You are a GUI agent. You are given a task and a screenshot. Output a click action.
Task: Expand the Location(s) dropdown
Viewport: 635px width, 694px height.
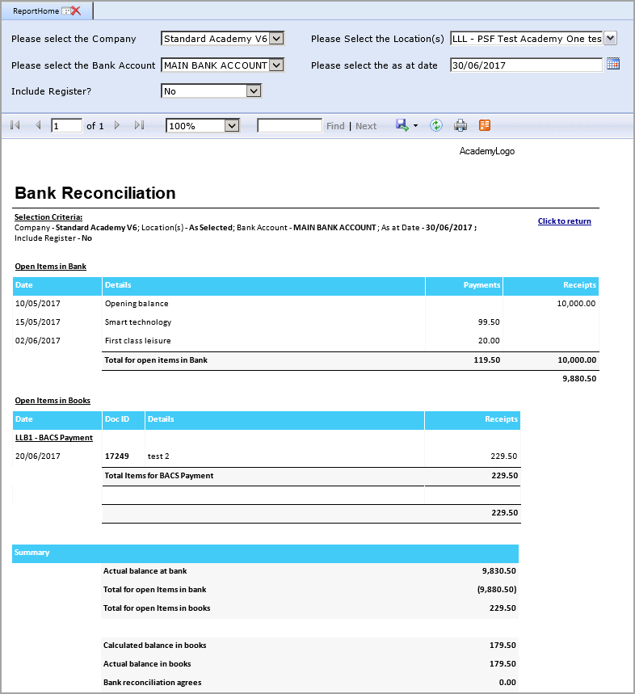pos(610,39)
